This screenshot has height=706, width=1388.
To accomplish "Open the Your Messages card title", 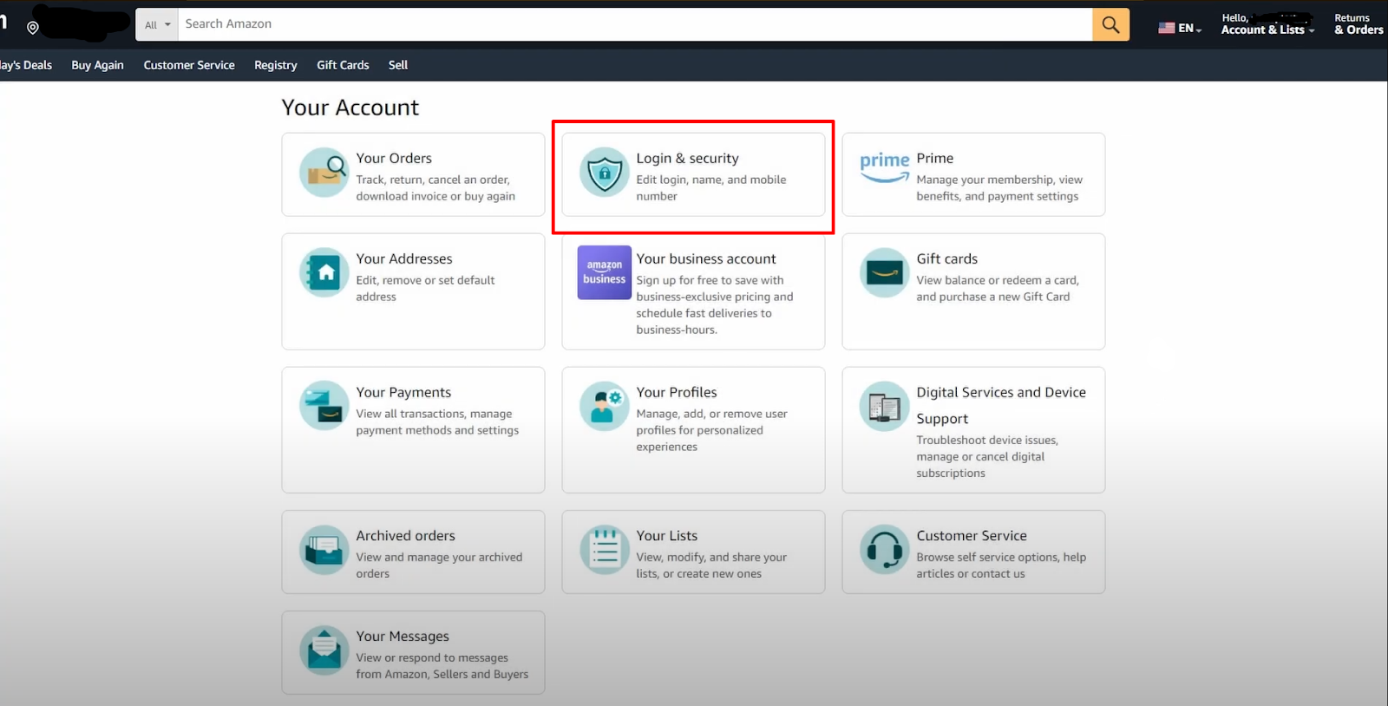I will click(403, 637).
